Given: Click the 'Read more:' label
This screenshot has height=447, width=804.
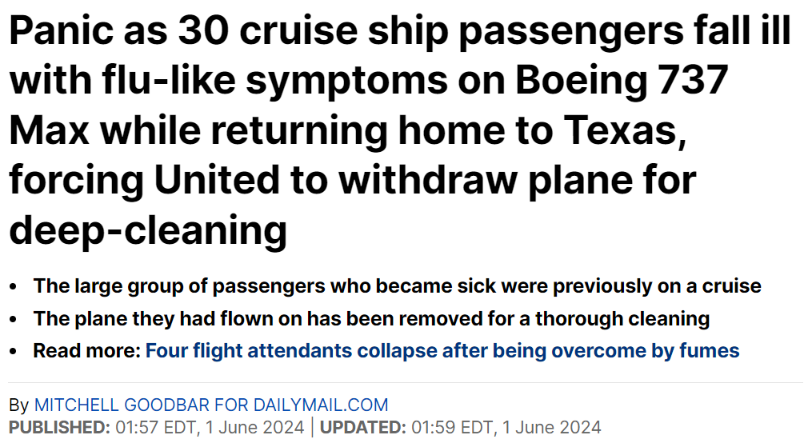Looking at the screenshot, I should click(x=86, y=350).
